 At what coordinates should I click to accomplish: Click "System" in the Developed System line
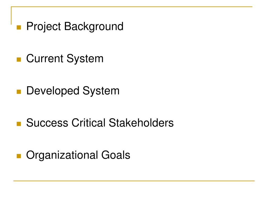101,91
